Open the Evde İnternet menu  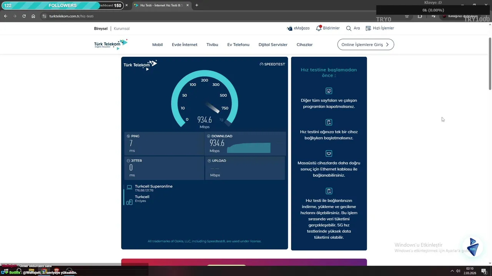[184, 44]
